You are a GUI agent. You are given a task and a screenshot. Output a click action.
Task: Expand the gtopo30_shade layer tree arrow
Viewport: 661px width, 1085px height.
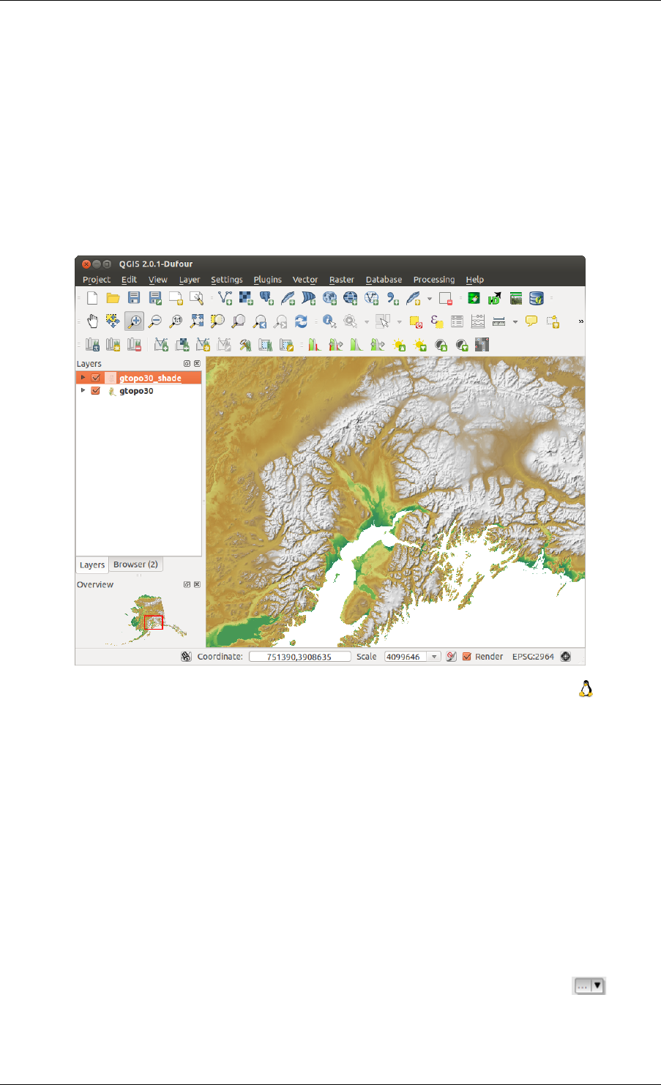[83, 378]
